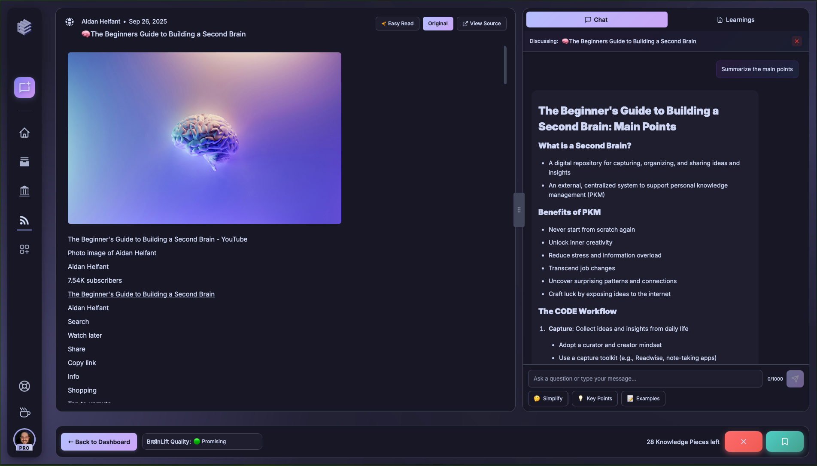Open the BrainLift logo at sidebar top
The image size is (817, 466).
[x=24, y=27]
